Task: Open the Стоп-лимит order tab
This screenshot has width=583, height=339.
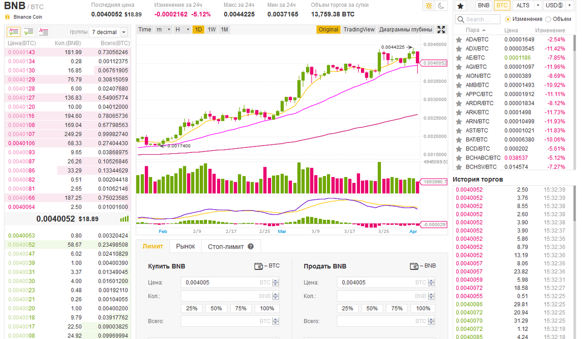Action: click(x=231, y=247)
